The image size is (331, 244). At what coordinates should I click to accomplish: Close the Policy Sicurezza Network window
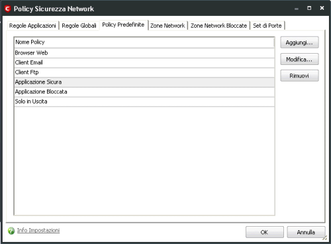click(322, 8)
